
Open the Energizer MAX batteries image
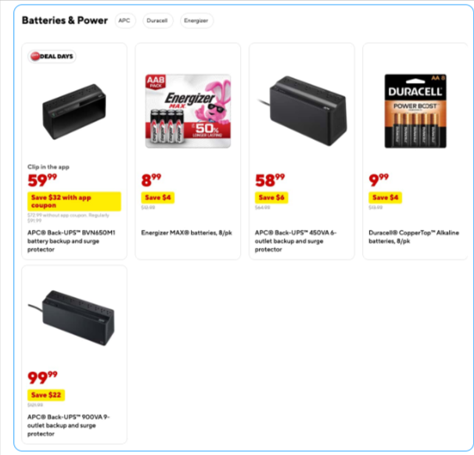188,109
